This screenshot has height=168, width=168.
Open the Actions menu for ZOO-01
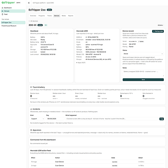[161, 25]
